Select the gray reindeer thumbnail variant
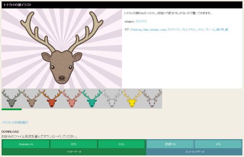 pos(11,99)
